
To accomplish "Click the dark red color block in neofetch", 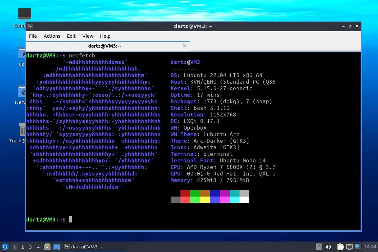I will [185, 193].
